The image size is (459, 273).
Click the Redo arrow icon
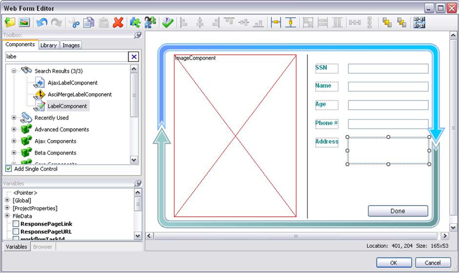[56, 22]
